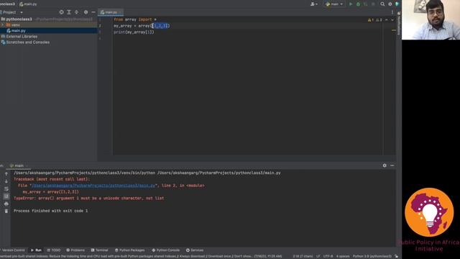Open Notifications side panel
Screen dimensions: 460x259
click(399, 24)
